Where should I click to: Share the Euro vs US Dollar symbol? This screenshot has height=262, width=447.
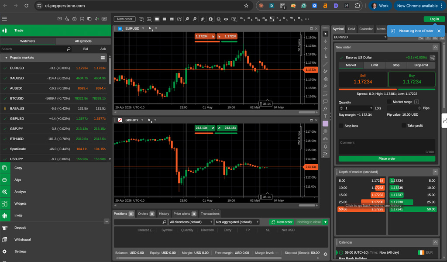point(433,58)
